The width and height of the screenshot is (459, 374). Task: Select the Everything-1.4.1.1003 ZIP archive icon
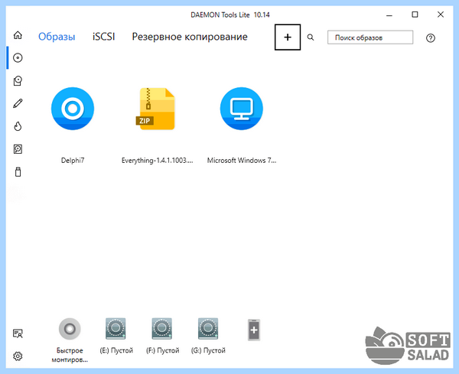(157, 109)
